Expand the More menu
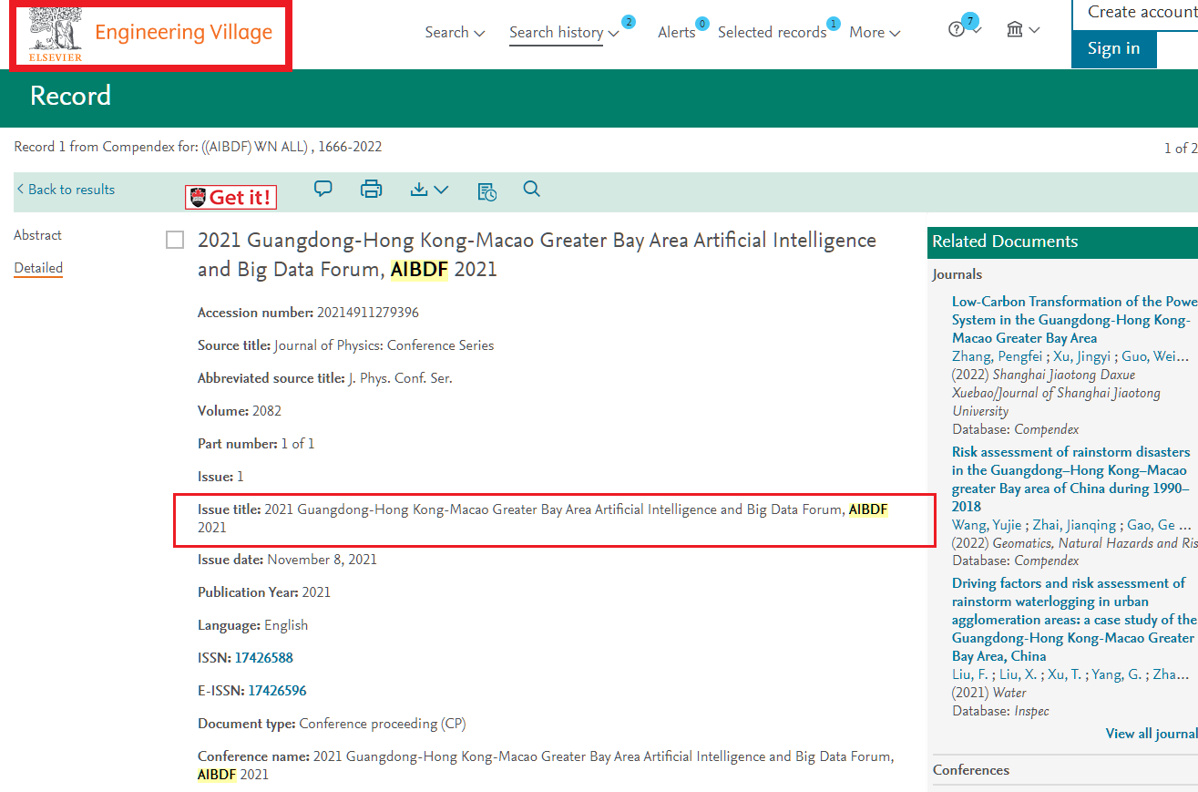Screen dimensions: 1198x792 [x=875, y=32]
